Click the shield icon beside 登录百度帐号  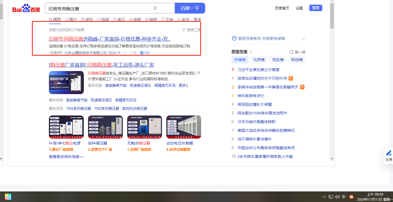pos(234,39)
